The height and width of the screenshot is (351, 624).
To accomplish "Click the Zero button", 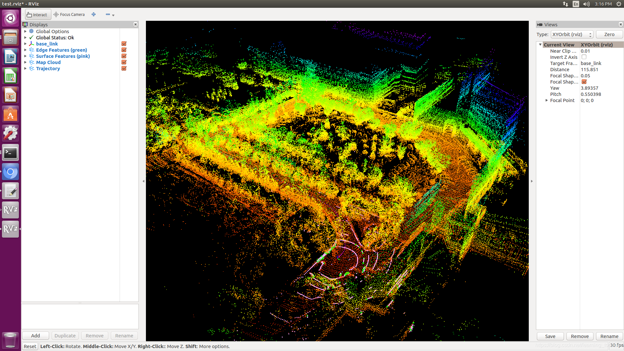I will [x=609, y=34].
